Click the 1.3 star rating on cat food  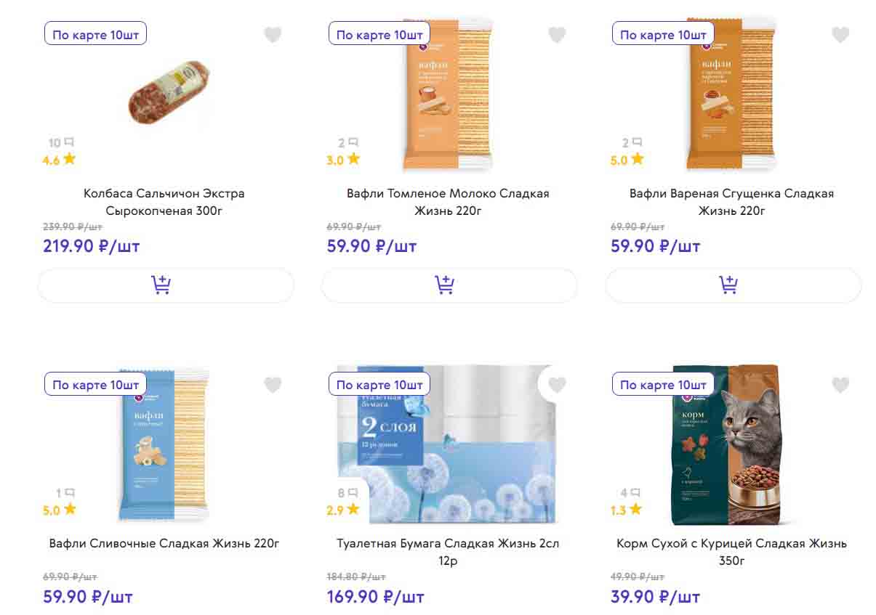pyautogui.click(x=627, y=510)
